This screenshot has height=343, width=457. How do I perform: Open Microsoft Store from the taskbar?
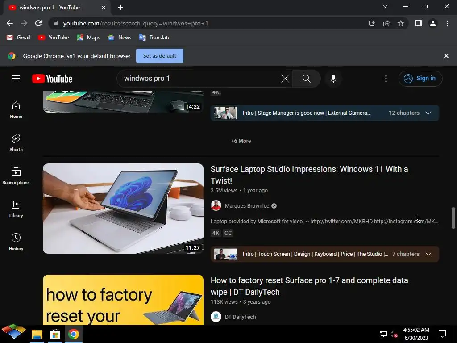point(55,334)
